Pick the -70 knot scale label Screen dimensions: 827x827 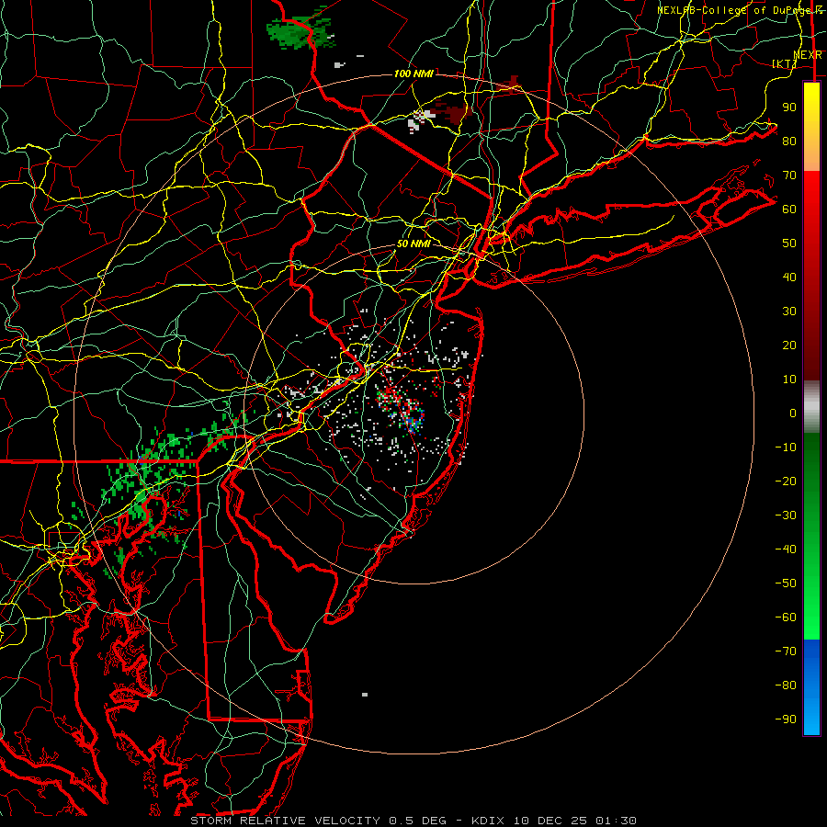(786, 651)
